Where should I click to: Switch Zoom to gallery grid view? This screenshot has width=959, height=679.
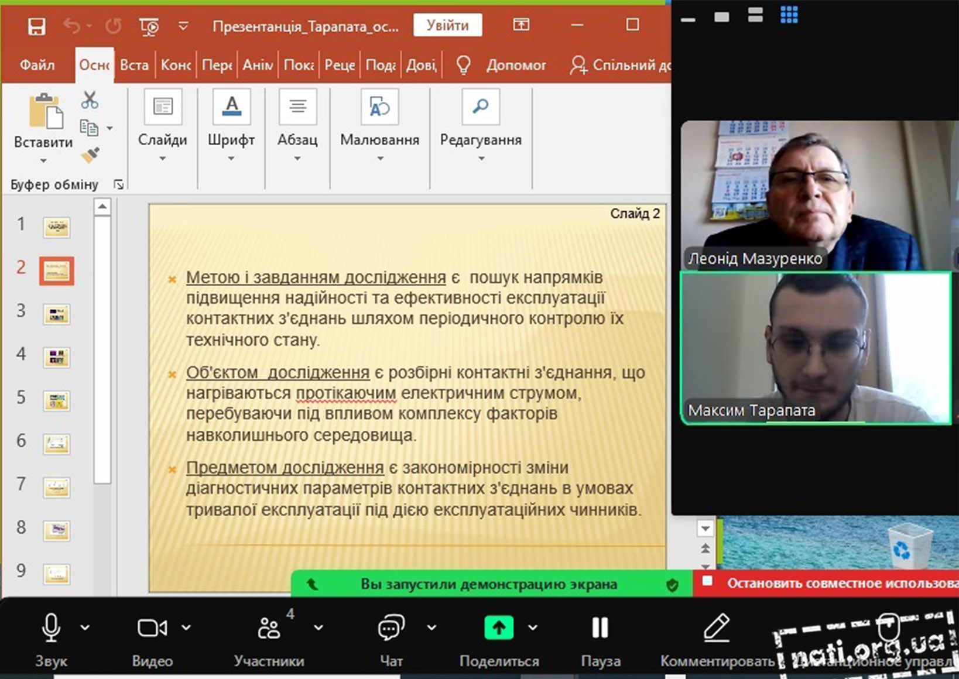pyautogui.click(x=789, y=15)
